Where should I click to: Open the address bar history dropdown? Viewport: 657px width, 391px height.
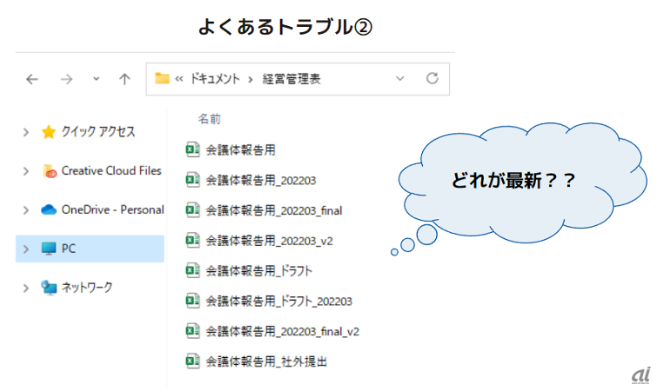tap(400, 78)
